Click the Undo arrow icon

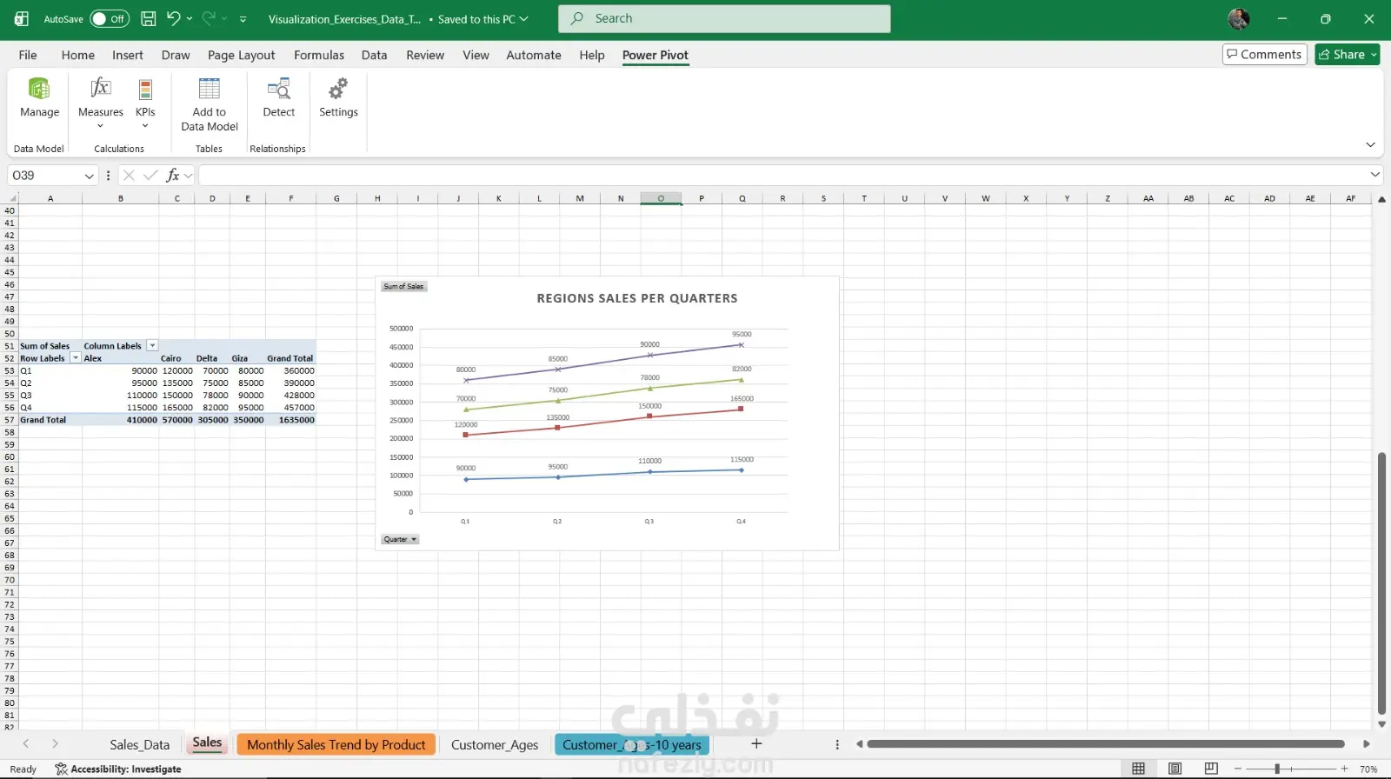coord(173,18)
